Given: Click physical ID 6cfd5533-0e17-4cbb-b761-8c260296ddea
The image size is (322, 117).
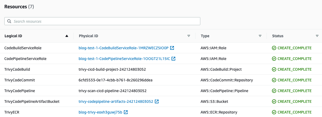Looking at the screenshot, I should pos(115,80).
